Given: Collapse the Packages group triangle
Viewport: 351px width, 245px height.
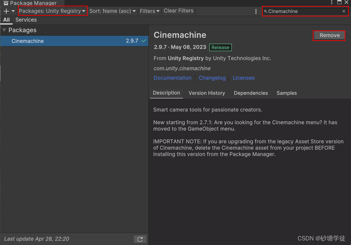Looking at the screenshot, I should 4,30.
